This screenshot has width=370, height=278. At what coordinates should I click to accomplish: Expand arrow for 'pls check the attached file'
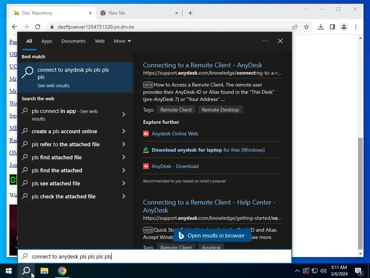[x=124, y=196]
